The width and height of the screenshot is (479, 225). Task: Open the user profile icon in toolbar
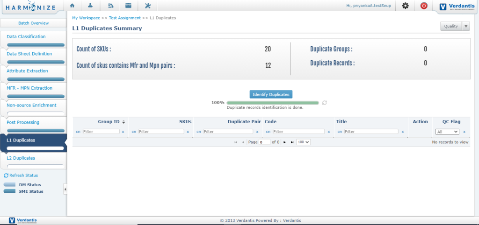(90, 6)
